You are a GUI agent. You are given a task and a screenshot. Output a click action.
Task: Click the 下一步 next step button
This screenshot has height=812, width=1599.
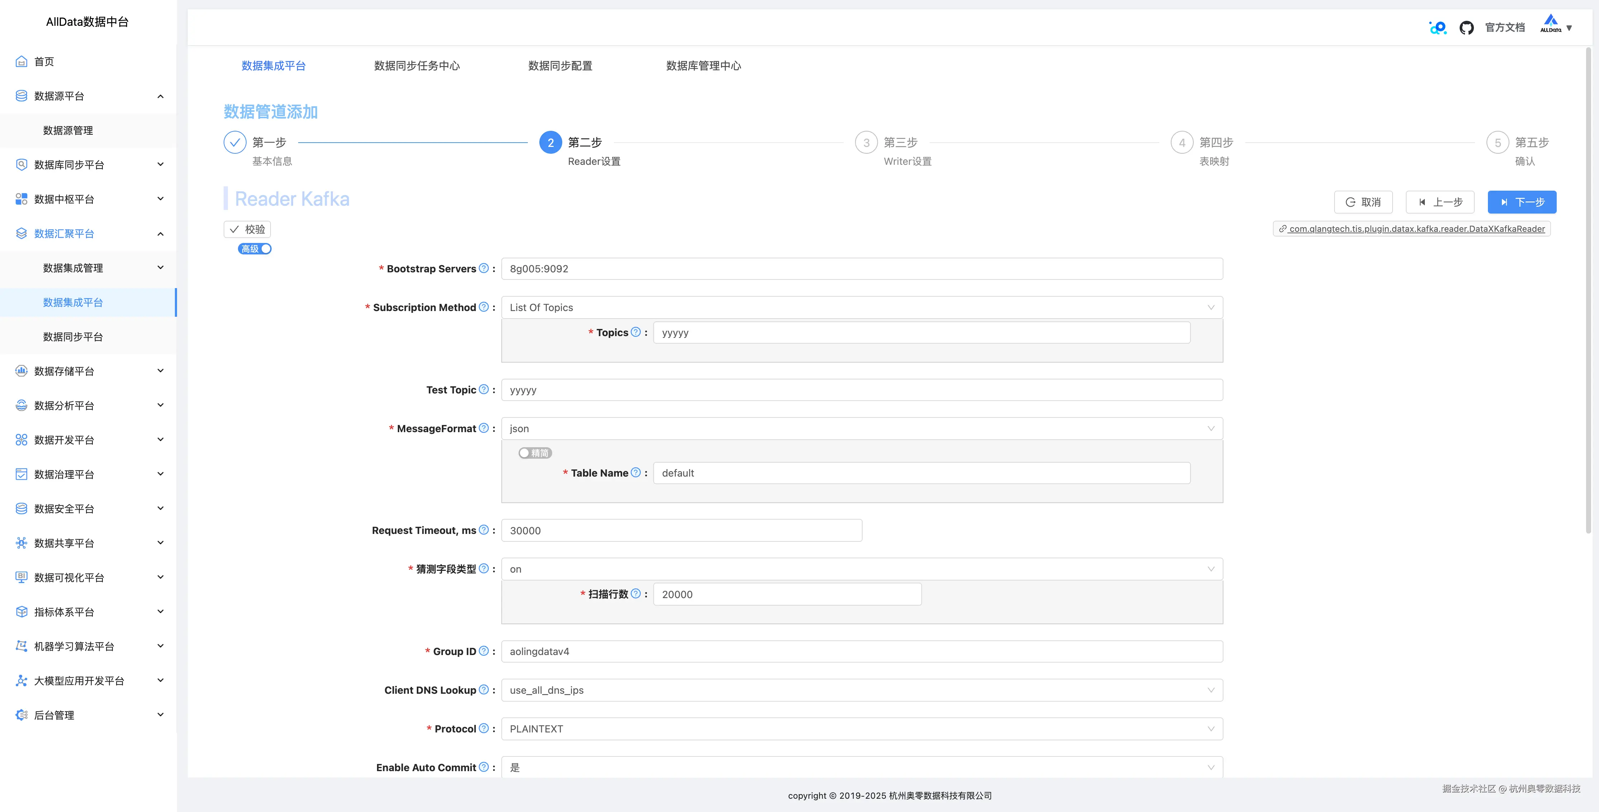(x=1521, y=202)
